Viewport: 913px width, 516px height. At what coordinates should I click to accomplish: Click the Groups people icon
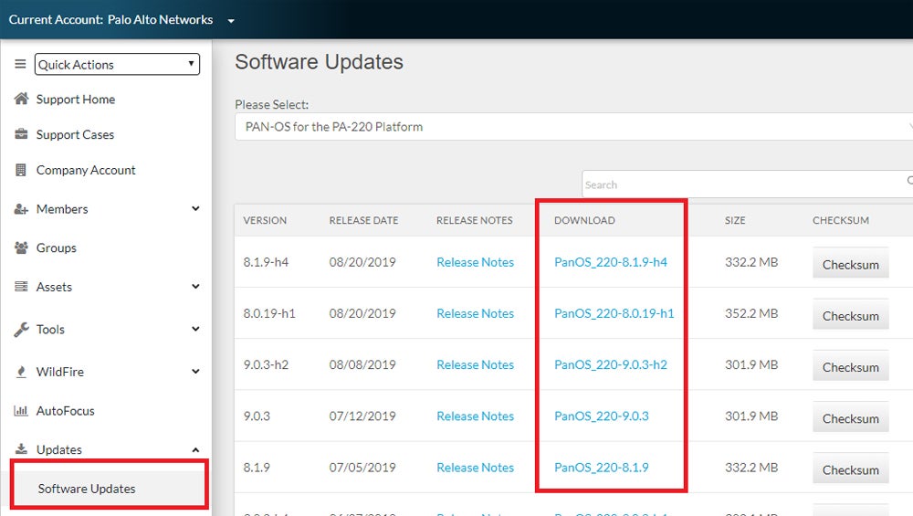(x=21, y=247)
